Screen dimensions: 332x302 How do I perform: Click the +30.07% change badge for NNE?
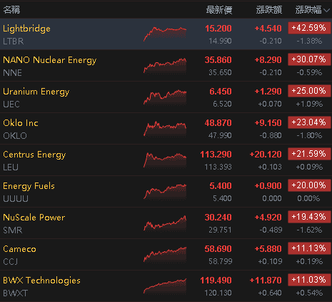[x=309, y=59]
